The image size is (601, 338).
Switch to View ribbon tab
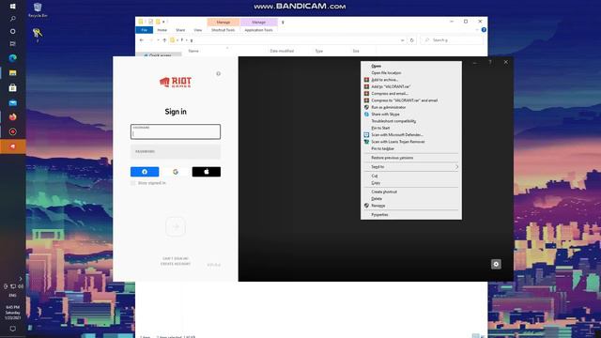click(x=198, y=30)
